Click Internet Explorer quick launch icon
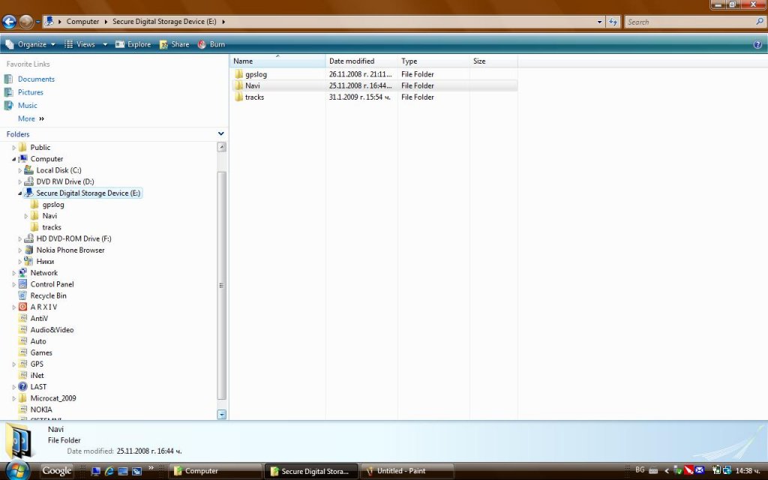Viewport: 768px width, 480px height. click(x=109, y=471)
